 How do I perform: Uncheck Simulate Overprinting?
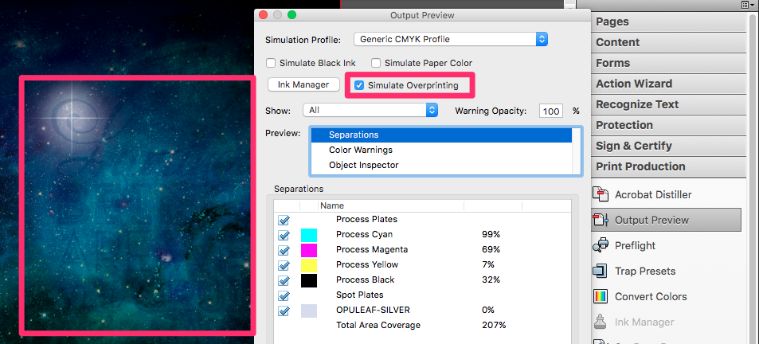tap(359, 85)
